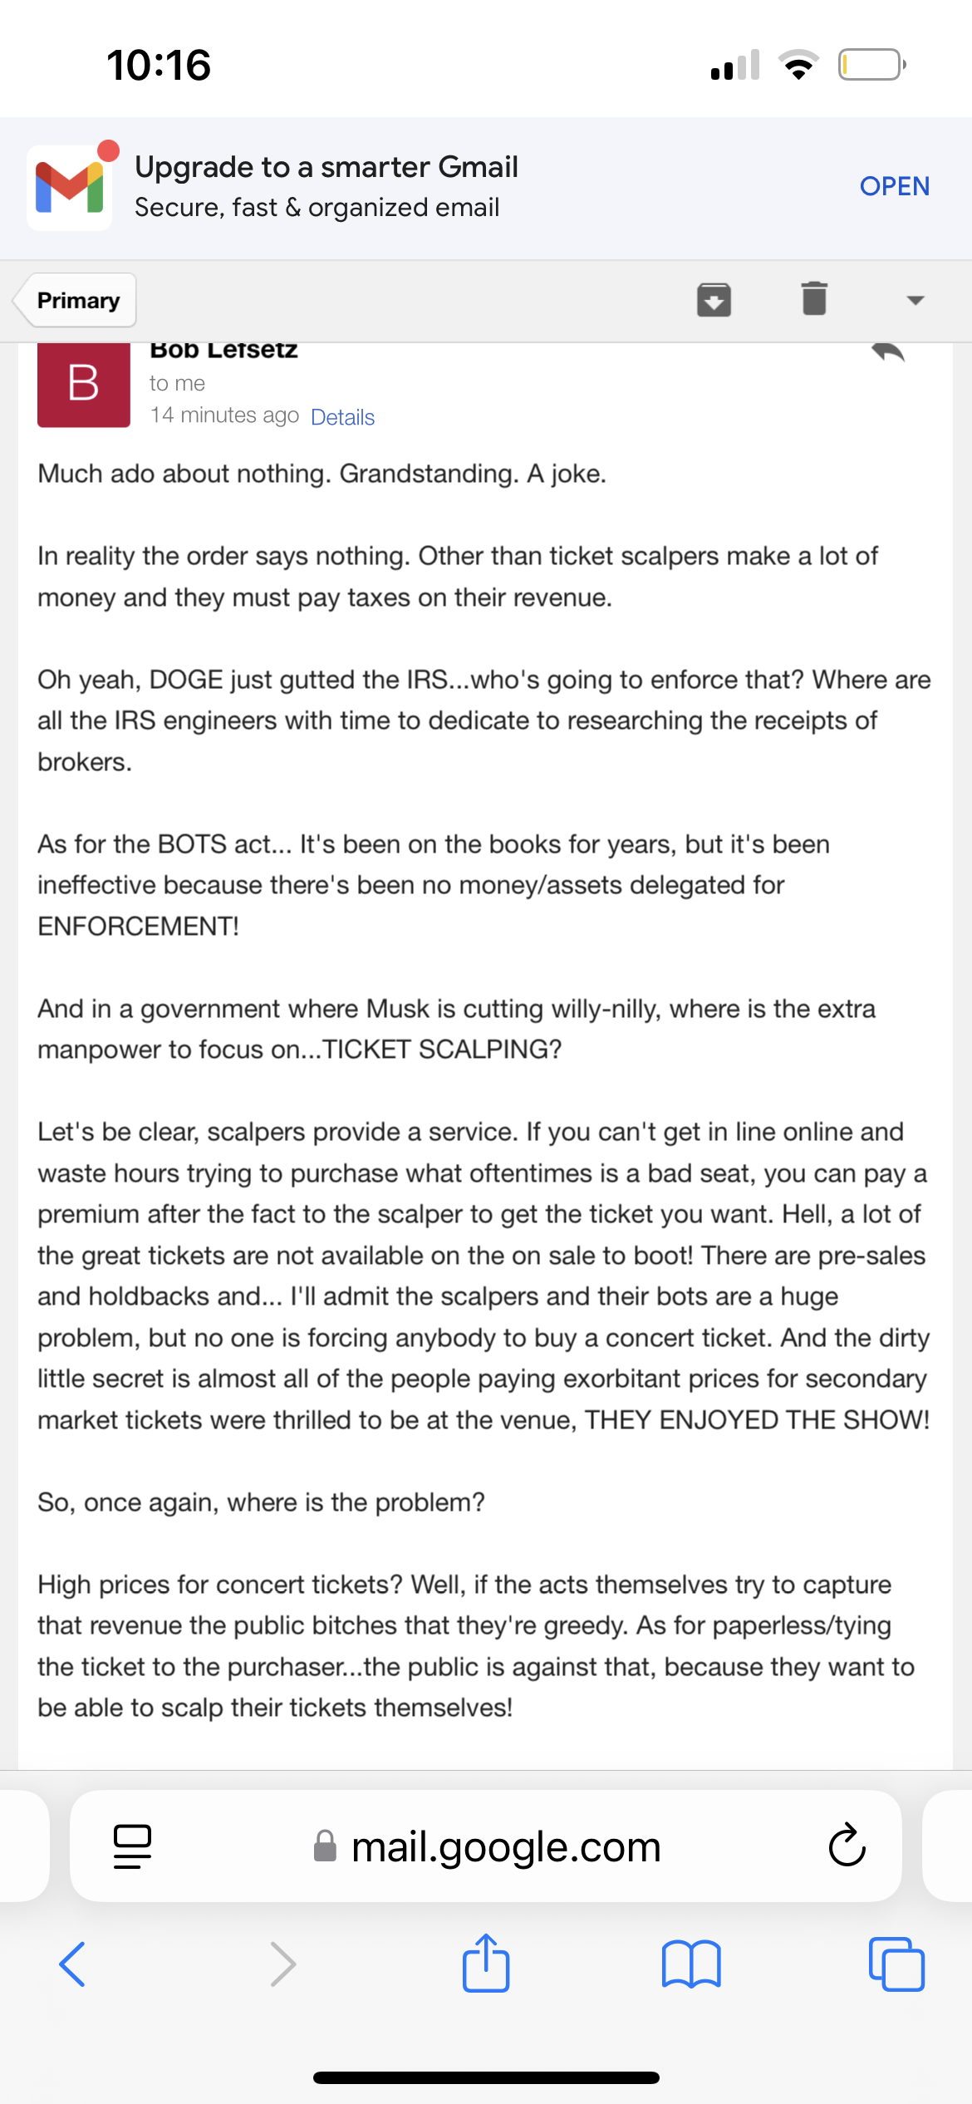Go back to the Primary inbox
Screen dimensions: 972x2104
pos(75,300)
